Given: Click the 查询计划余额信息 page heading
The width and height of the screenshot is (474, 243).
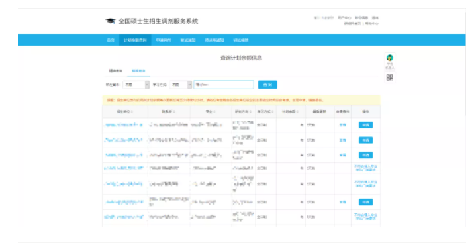Looking at the screenshot, I should click(241, 58).
